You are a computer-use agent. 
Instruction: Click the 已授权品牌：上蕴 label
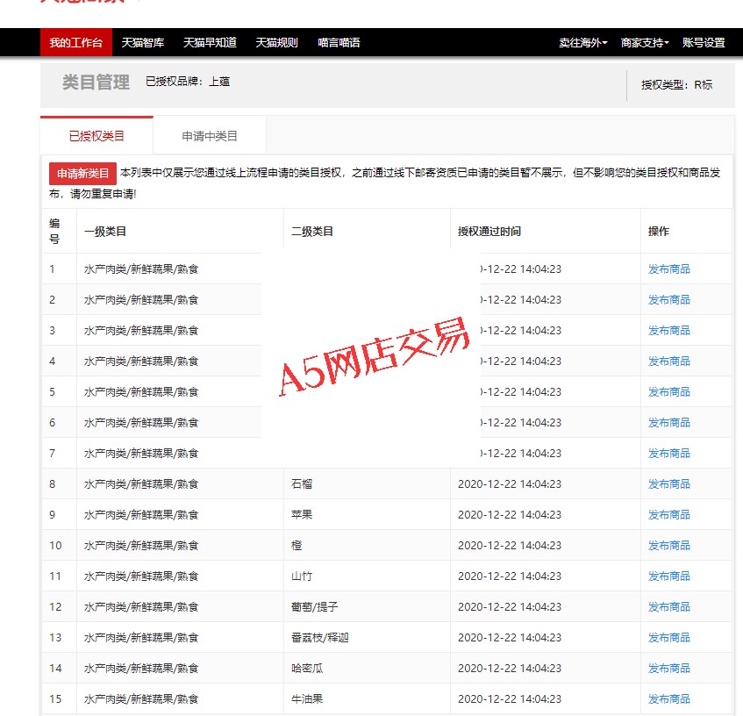pyautogui.click(x=188, y=82)
